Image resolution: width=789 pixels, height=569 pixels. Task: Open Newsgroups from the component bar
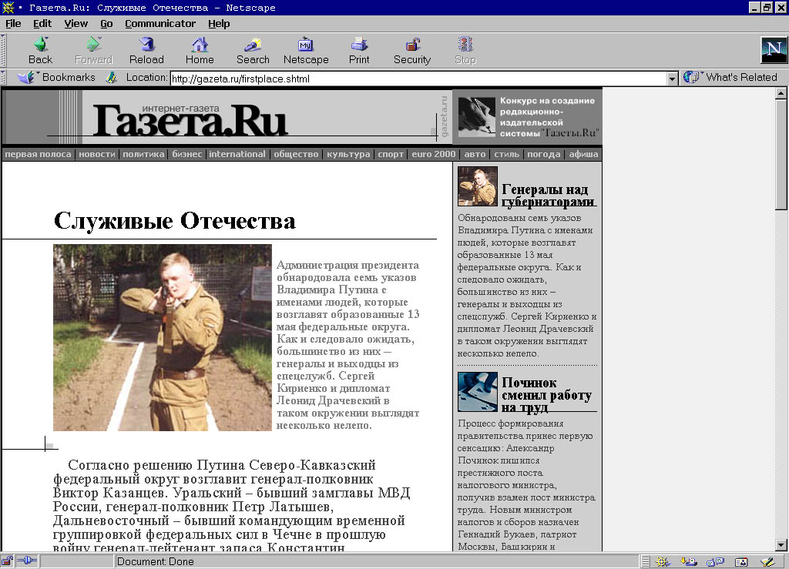pos(715,561)
